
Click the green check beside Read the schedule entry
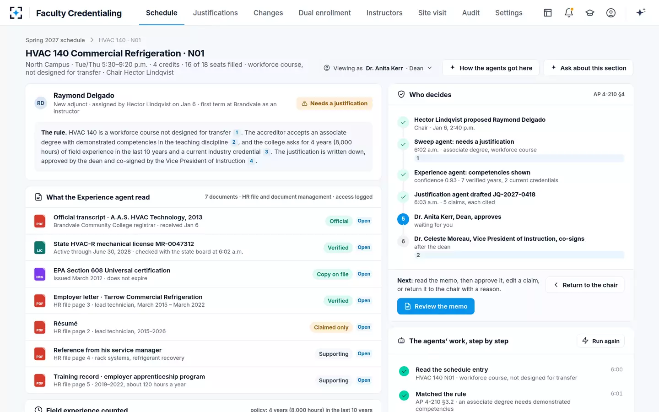pos(404,371)
